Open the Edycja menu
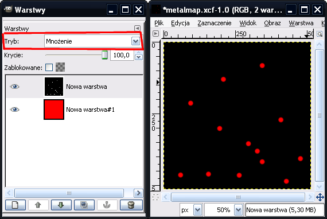 (x=180, y=23)
